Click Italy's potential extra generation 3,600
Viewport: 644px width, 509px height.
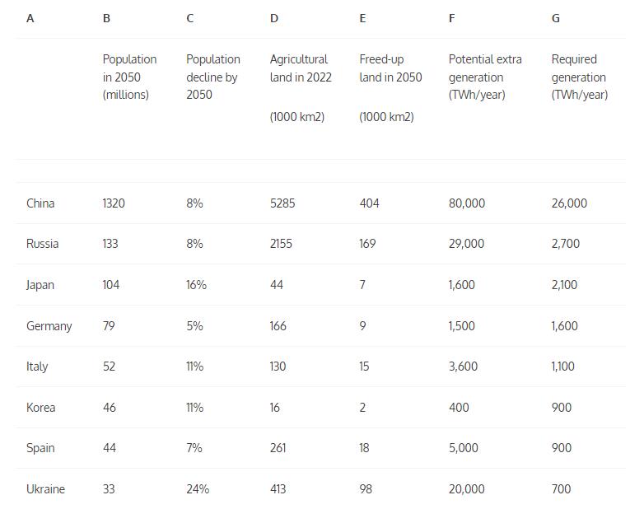463,367
